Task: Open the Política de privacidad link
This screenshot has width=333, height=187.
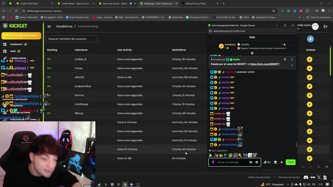Action: pos(259,177)
